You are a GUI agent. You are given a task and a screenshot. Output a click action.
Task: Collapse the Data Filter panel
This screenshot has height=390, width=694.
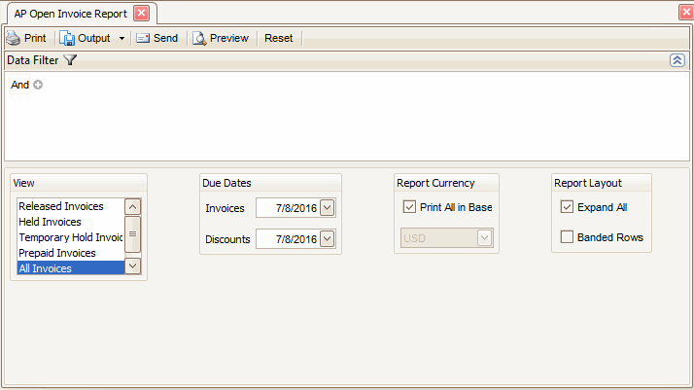677,60
